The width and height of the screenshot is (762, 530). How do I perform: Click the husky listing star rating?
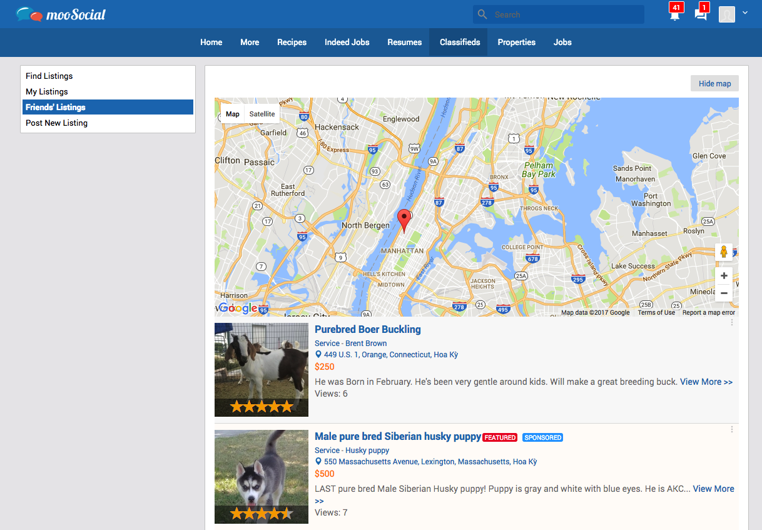[x=262, y=514]
